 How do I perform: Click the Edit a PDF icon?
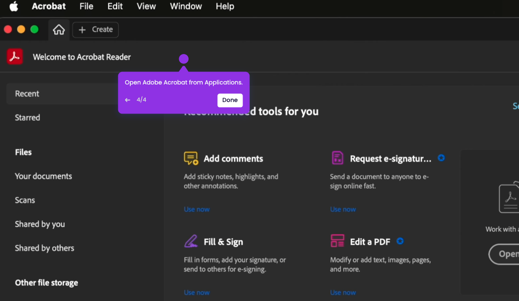pyautogui.click(x=337, y=241)
